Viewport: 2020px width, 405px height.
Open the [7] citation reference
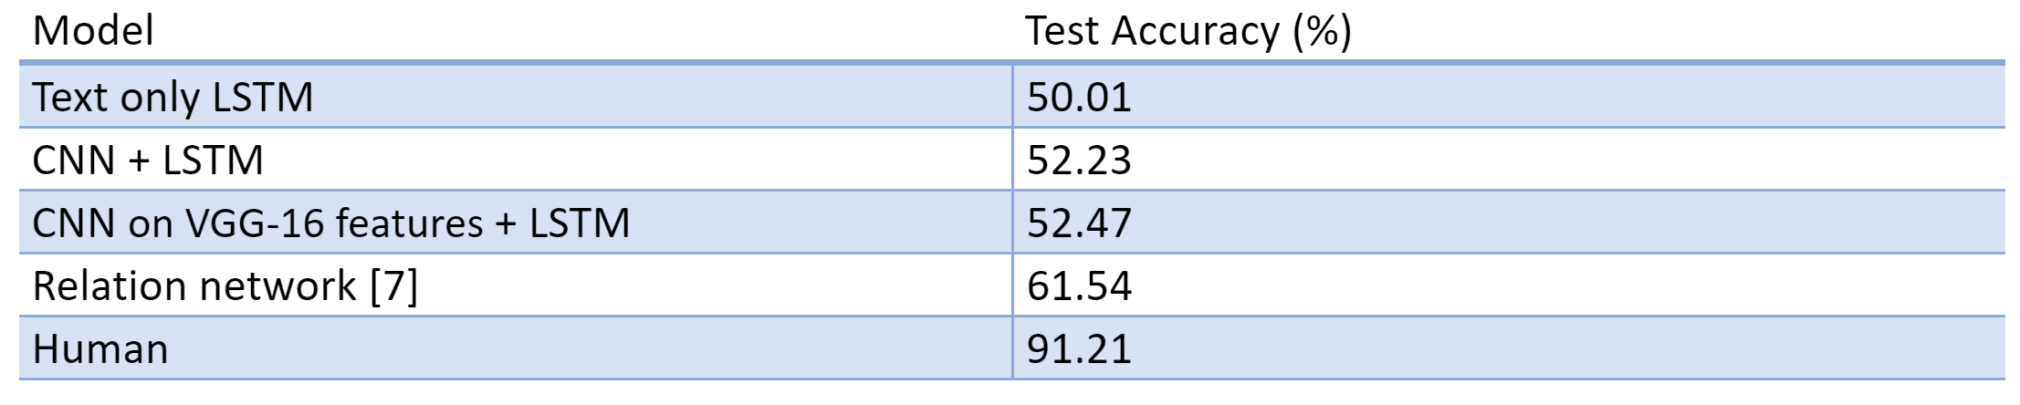(x=394, y=286)
